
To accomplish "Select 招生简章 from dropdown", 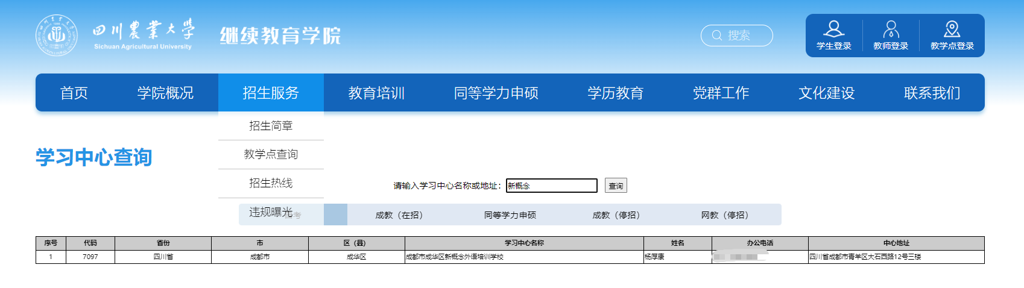I will [x=271, y=126].
